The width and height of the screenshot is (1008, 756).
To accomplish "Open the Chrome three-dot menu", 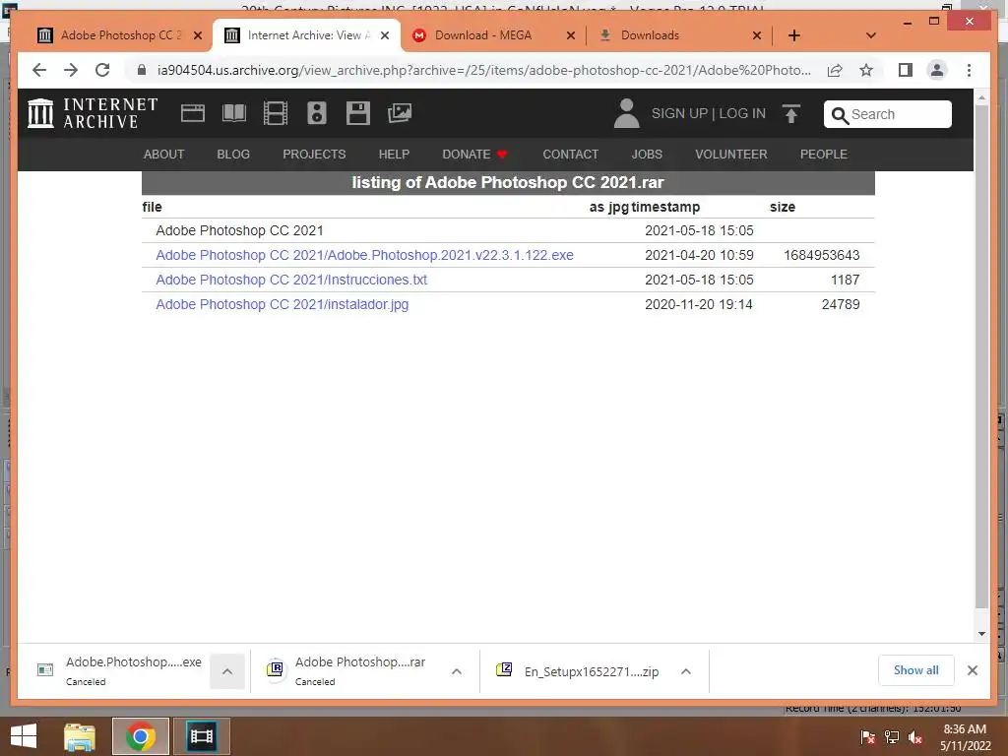I will click(x=969, y=70).
